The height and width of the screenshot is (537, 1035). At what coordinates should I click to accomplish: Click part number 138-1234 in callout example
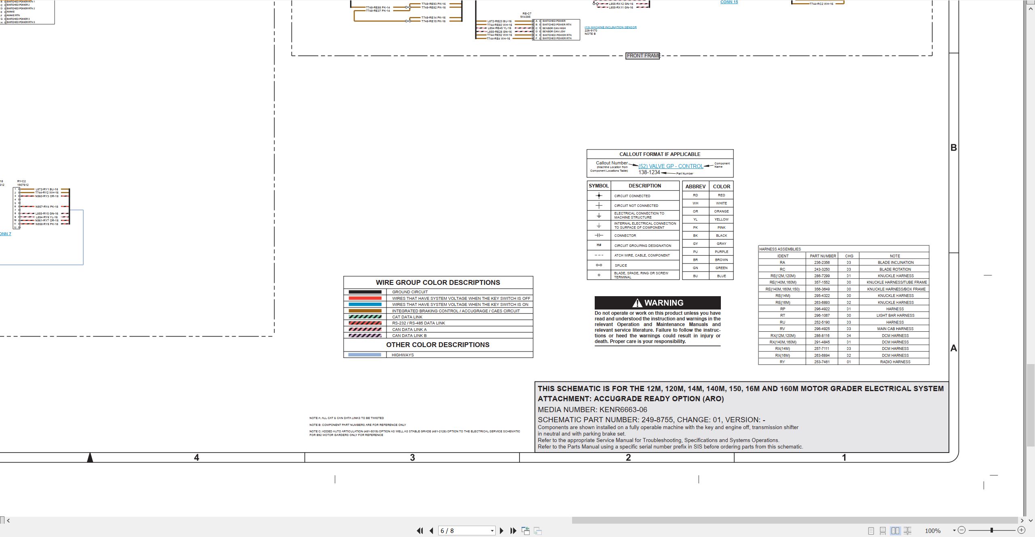point(649,173)
